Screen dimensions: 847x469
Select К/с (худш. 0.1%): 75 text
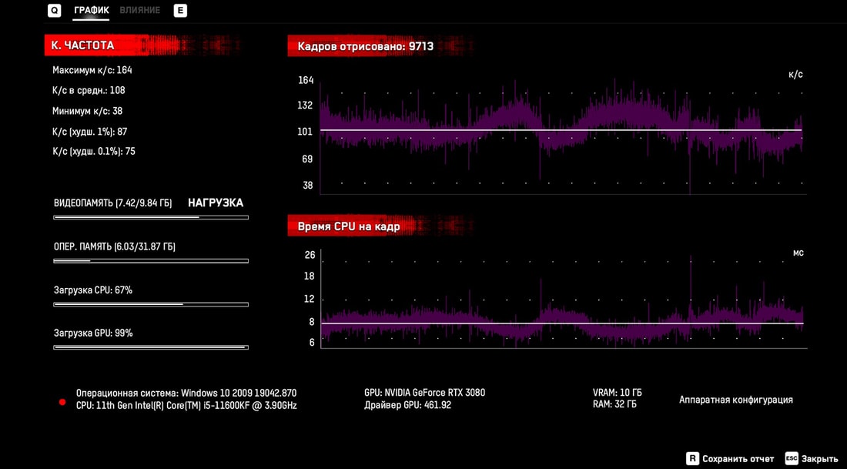94,151
